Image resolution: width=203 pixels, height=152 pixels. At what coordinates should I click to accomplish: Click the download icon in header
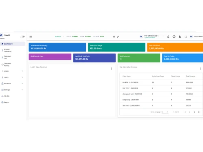[180, 36]
